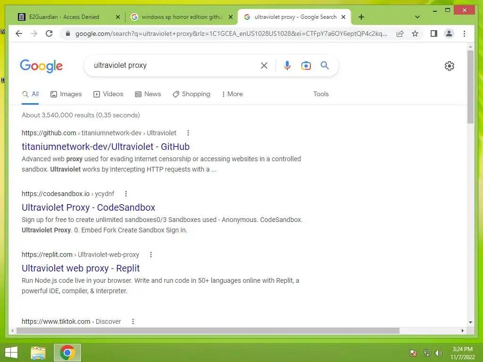Click the replit.com breadcrumb URL
The height and width of the screenshot is (362, 483).
pos(80,255)
